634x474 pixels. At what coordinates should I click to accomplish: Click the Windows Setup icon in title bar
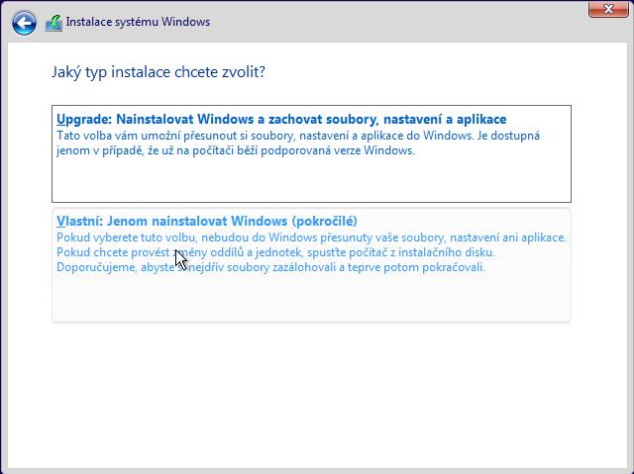click(x=53, y=22)
